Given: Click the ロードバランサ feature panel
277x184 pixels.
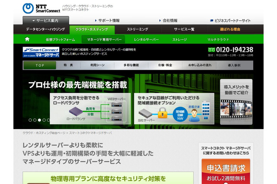Looking at the screenshot, I should coord(90,108).
